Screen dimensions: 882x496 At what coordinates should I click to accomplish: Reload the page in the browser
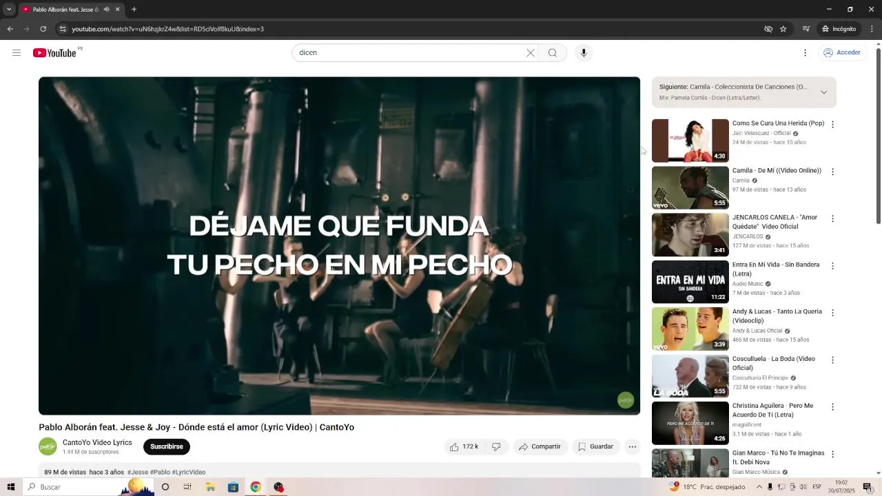coord(43,29)
